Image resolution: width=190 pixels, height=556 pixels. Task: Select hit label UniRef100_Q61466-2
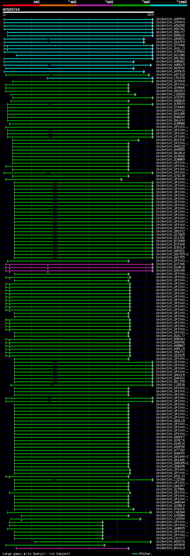coord(172,457)
